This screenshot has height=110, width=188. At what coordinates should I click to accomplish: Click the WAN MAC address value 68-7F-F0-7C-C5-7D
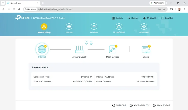pos(82,82)
